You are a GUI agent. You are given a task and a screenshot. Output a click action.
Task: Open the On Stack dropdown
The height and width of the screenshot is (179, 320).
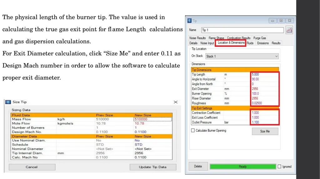coord(242,56)
